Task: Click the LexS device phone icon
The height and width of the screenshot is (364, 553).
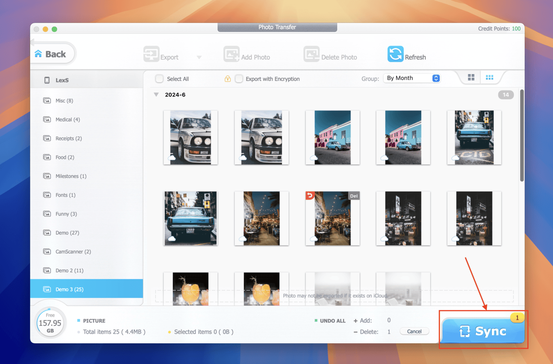Action: click(x=47, y=80)
